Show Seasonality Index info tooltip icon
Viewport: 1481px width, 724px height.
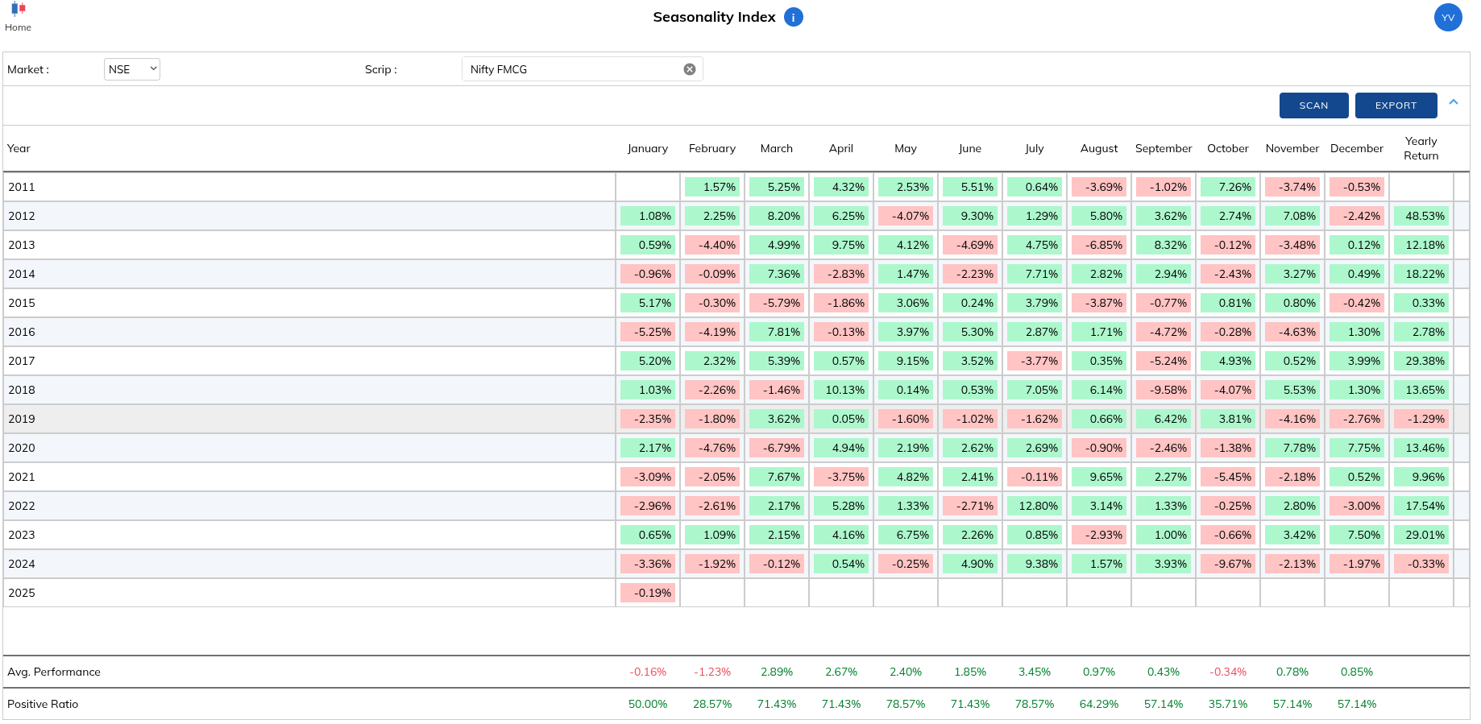pos(794,17)
